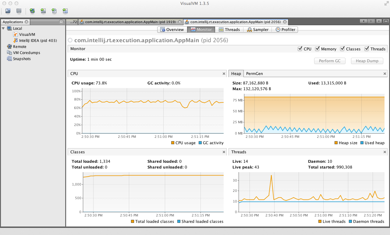Uncheck the Classes checkbox
The image size is (390, 235).
tap(342, 49)
